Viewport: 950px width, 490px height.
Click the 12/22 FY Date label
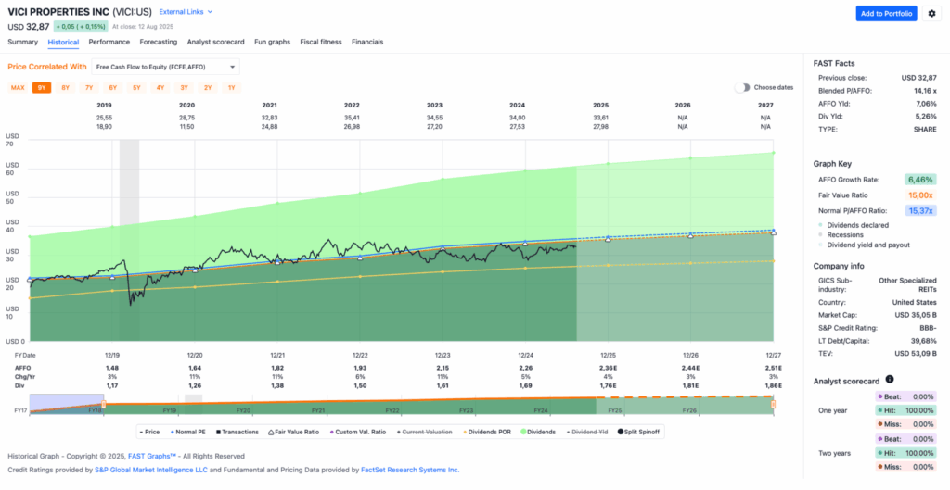point(360,355)
